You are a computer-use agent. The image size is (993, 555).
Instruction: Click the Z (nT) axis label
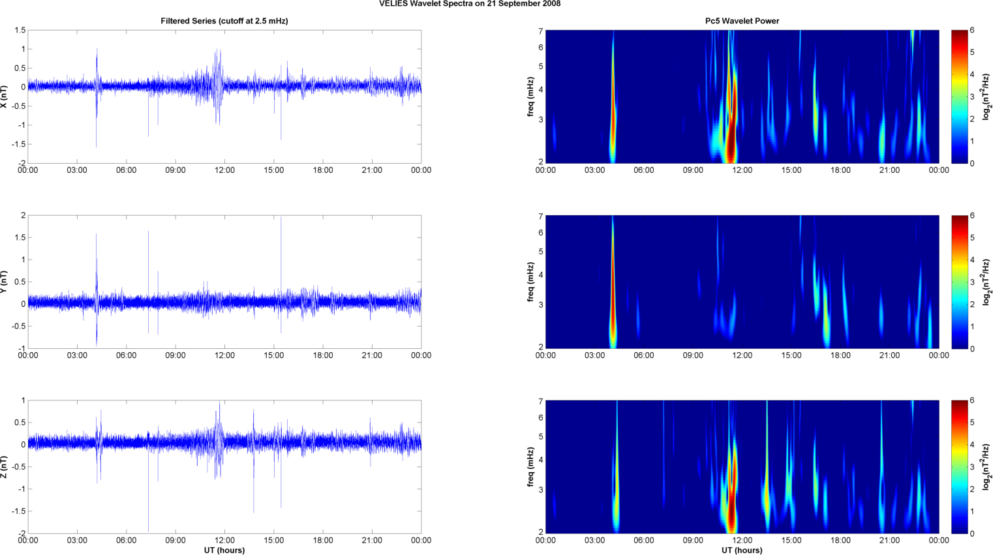5,467
